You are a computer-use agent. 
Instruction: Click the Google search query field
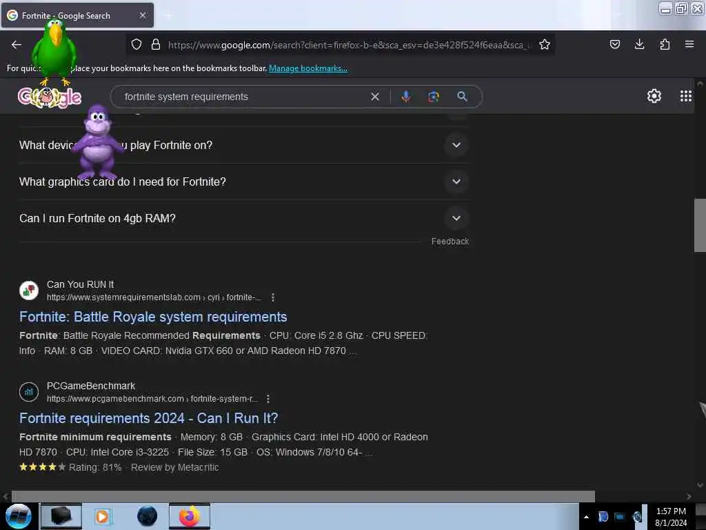pyautogui.click(x=243, y=97)
